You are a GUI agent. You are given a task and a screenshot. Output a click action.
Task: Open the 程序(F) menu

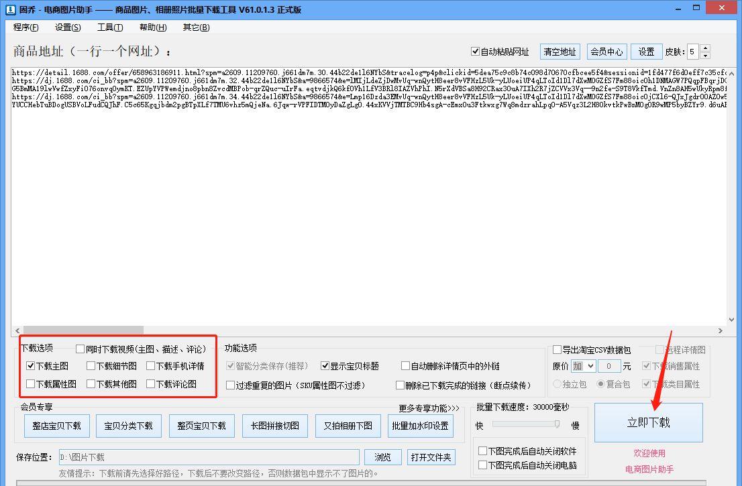26,27
